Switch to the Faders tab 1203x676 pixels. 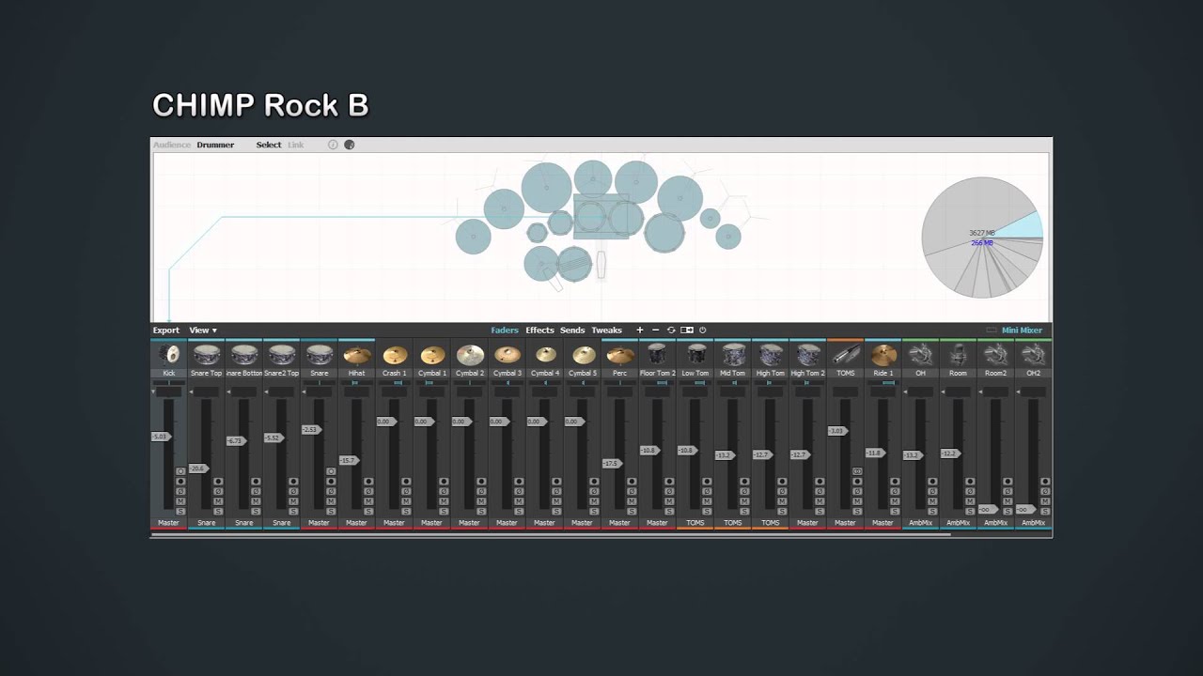505,330
